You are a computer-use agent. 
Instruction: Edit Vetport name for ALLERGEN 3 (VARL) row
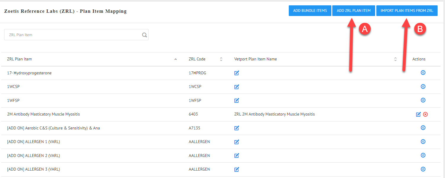(236, 169)
